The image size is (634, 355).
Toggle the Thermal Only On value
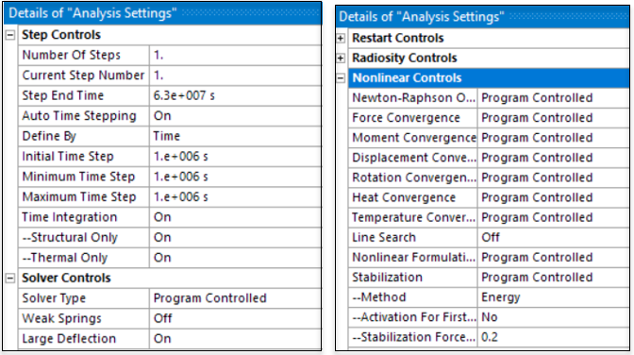(235, 258)
